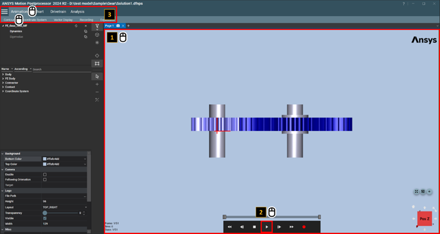Image resolution: width=440 pixels, height=234 pixels.
Task: Open the Ascending order dropdown
Action: (x=23, y=69)
